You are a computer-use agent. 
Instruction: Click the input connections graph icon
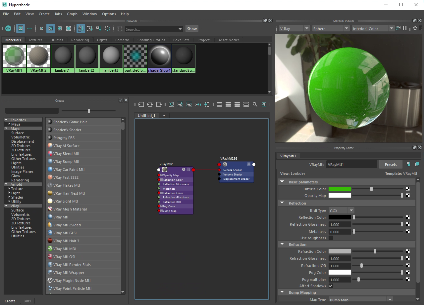click(141, 104)
